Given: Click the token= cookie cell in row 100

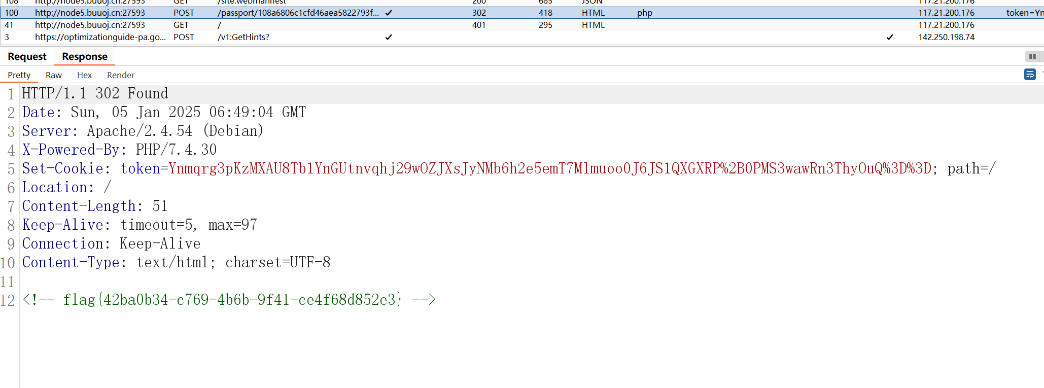Looking at the screenshot, I should (x=1025, y=13).
